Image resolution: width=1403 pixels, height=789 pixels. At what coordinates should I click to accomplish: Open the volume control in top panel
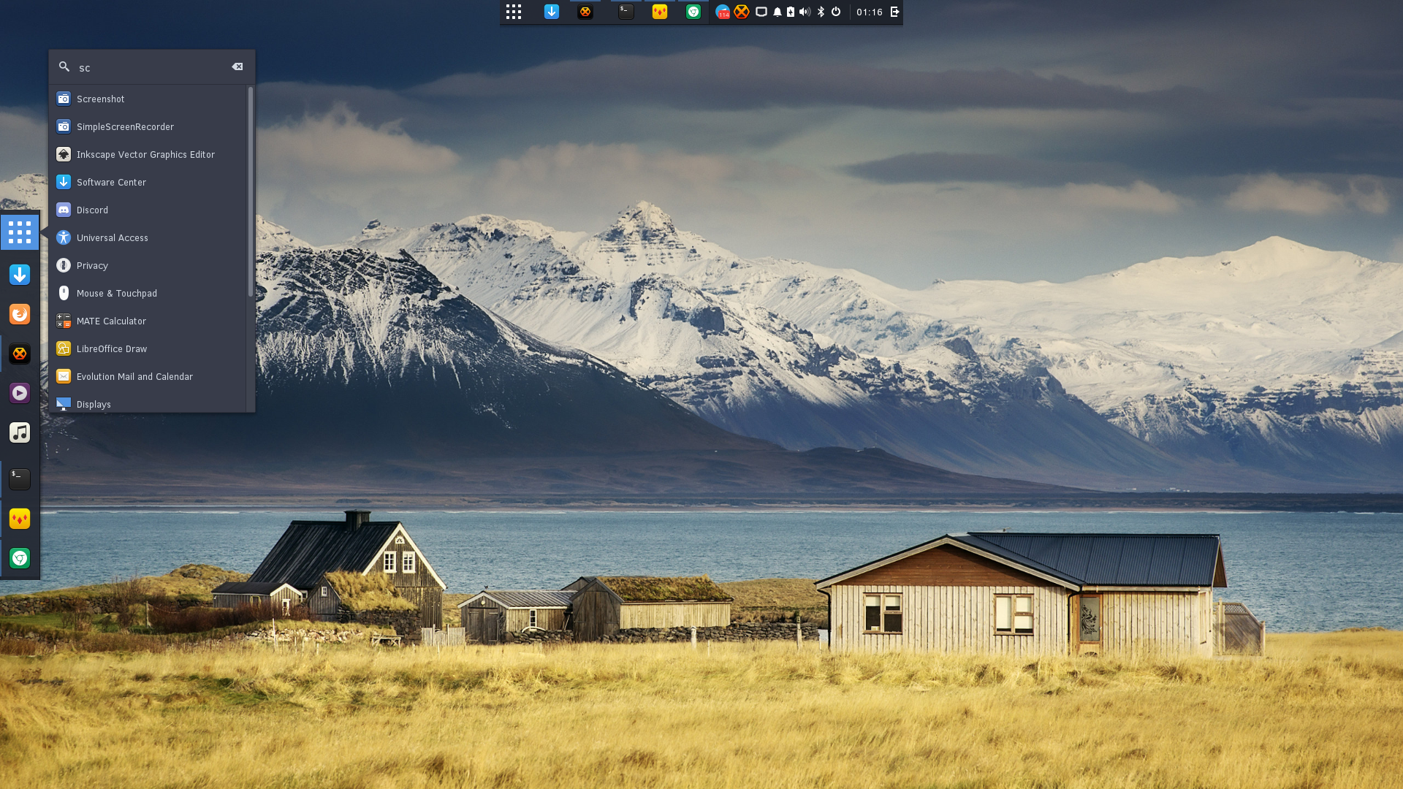click(805, 12)
